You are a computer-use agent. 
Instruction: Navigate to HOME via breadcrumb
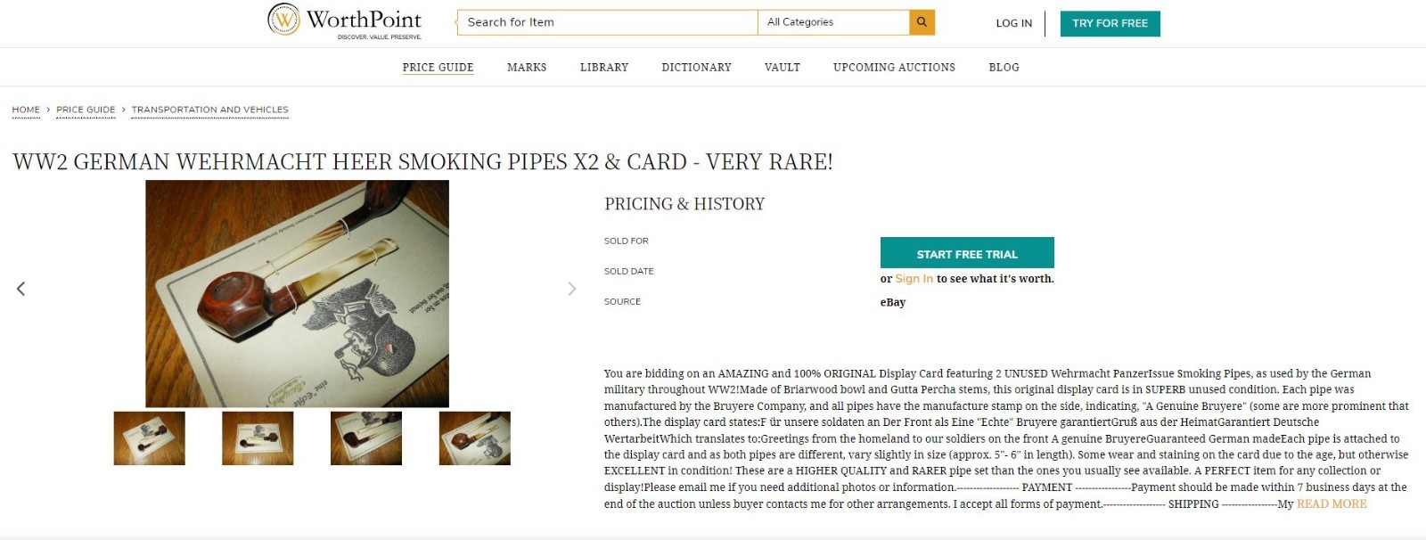tap(26, 110)
